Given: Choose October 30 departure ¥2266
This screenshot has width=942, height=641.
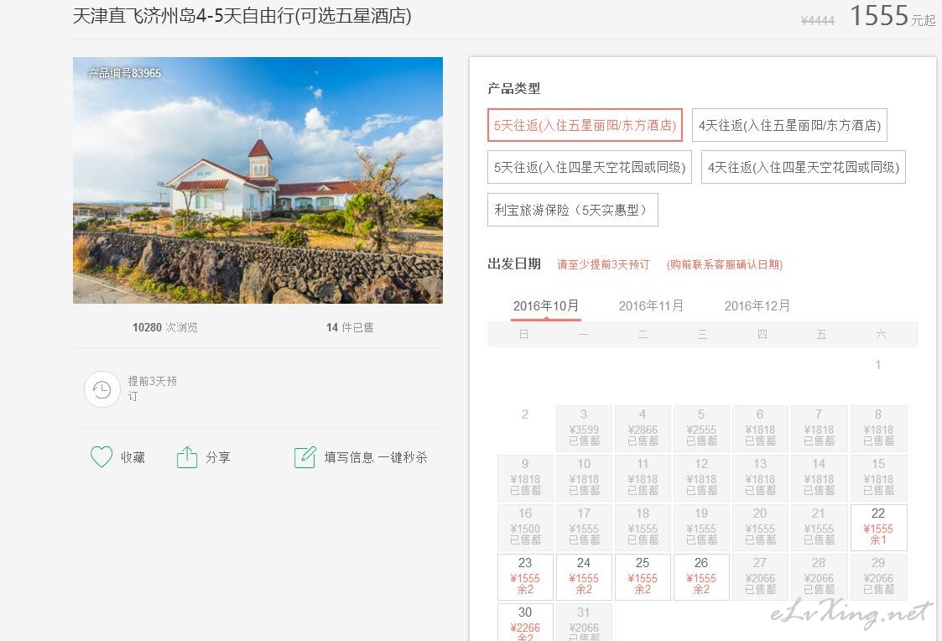Looking at the screenshot, I should [x=525, y=623].
